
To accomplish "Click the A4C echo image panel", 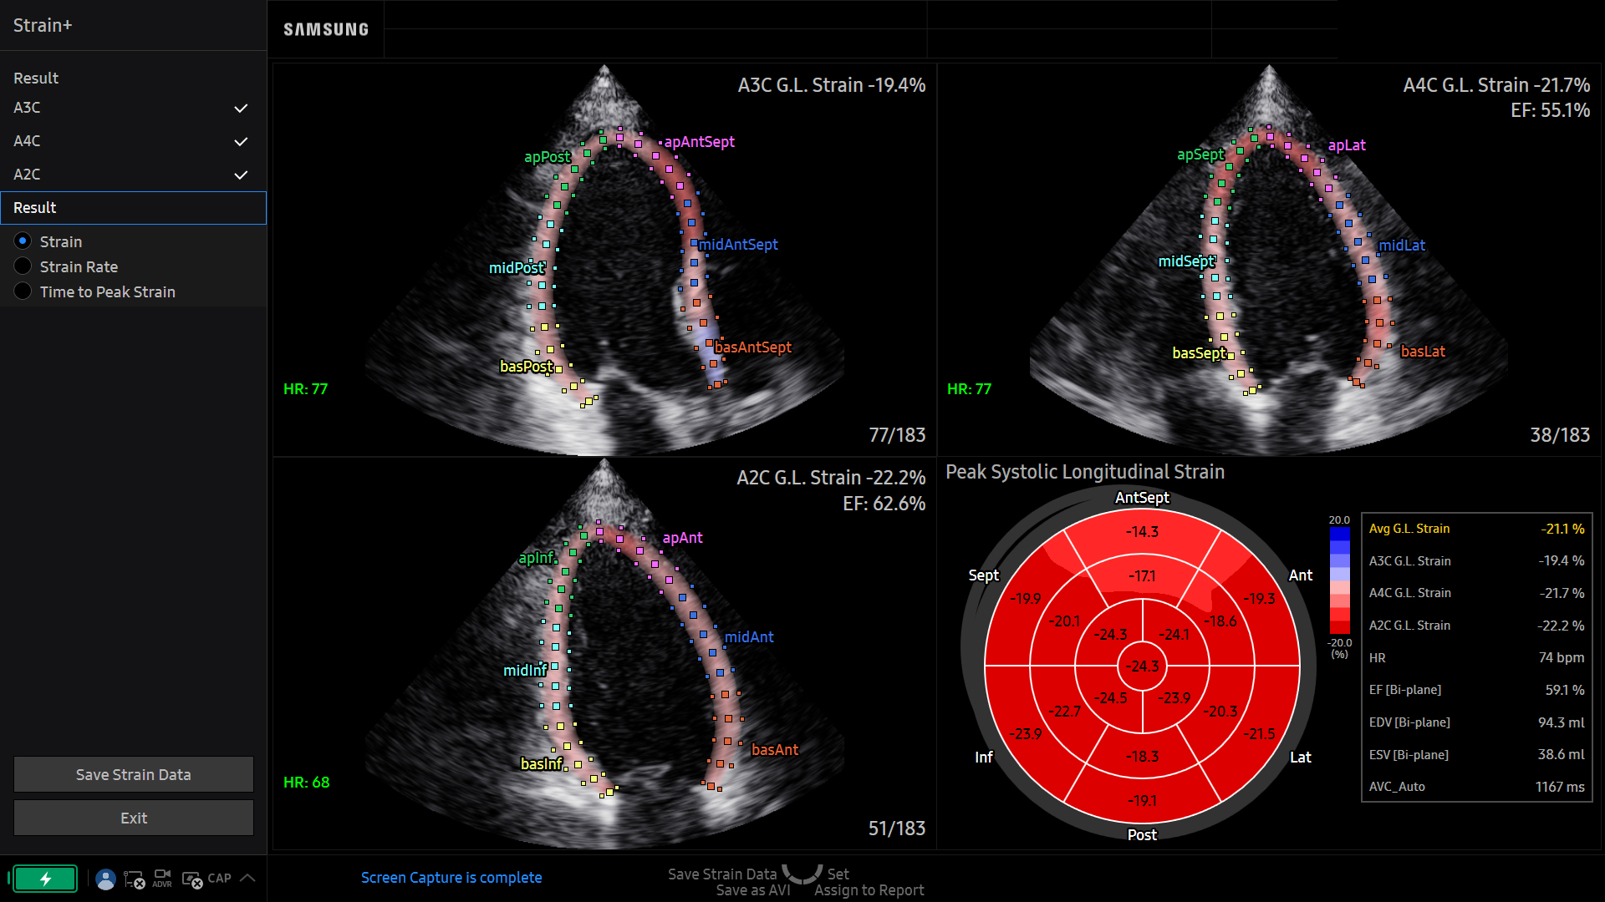I will click(1269, 260).
